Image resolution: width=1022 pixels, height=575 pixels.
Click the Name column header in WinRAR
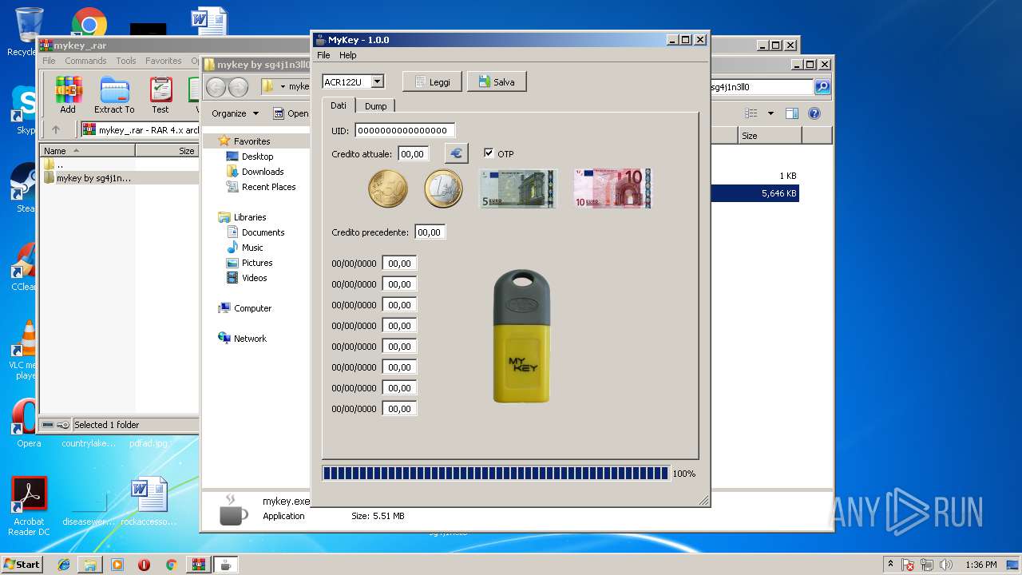coord(88,150)
